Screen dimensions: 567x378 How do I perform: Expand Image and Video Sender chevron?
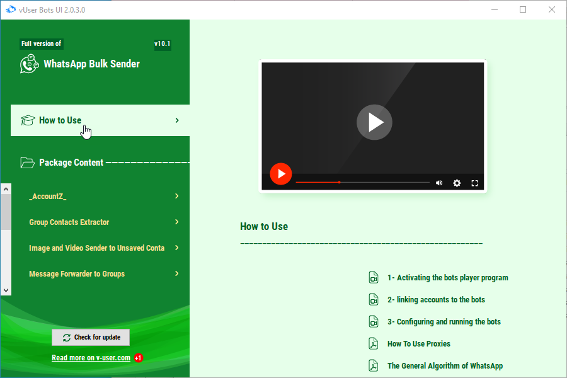coord(177,248)
